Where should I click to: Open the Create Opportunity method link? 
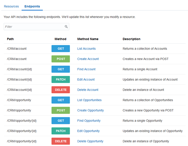(91, 110)
